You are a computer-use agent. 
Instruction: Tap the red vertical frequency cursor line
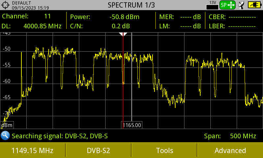coord(123,81)
